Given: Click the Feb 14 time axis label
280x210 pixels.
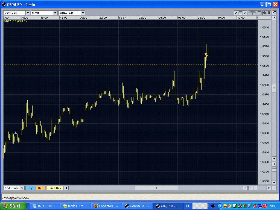Looking at the screenshot, I should [x=124, y=18].
